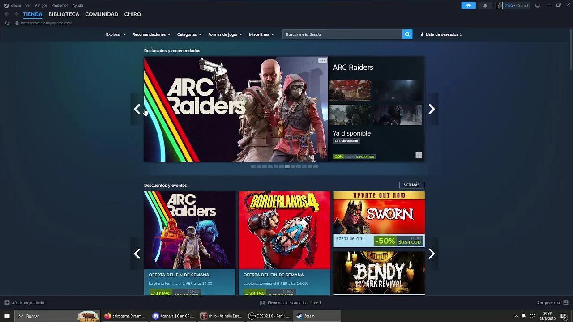Switch to Firefox chirogame Stream taskbar item
The image size is (573, 322).
pyautogui.click(x=125, y=316)
